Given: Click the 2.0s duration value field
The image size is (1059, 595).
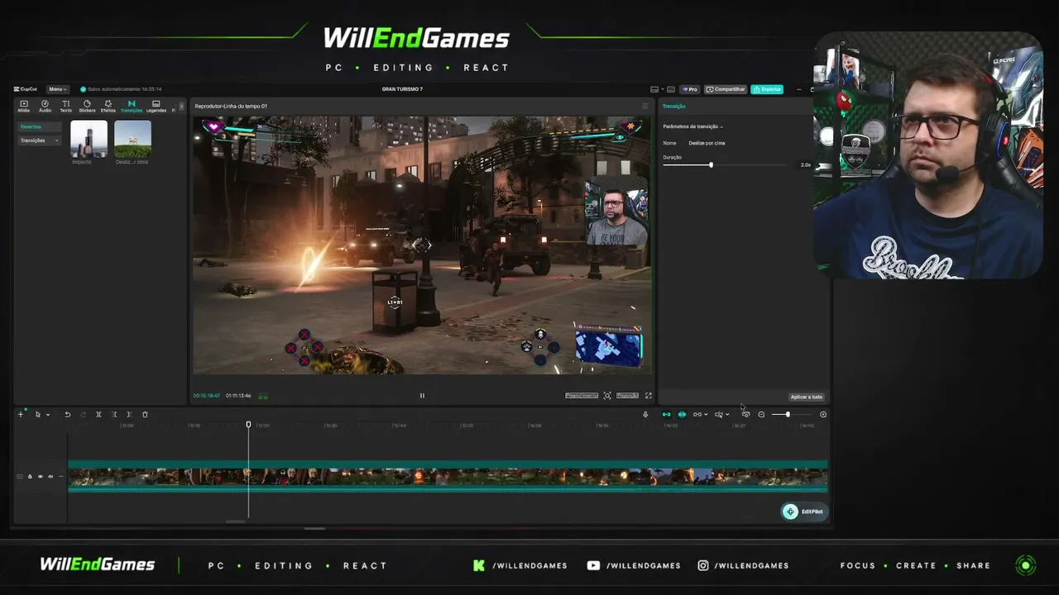Looking at the screenshot, I should click(x=805, y=165).
